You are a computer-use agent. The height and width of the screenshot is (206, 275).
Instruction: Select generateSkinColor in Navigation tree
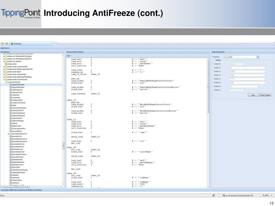[19, 152]
